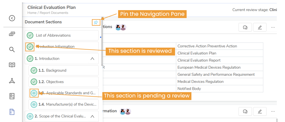Select List of Abbreviations in Document Sections
This screenshot has width=285, height=122.
click(x=62, y=36)
